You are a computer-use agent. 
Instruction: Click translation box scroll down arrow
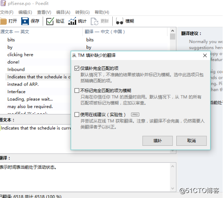coord(173,188)
